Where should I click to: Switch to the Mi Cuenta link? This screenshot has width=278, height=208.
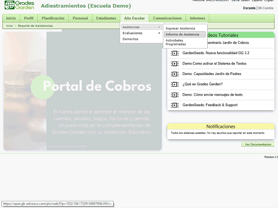click(265, 8)
